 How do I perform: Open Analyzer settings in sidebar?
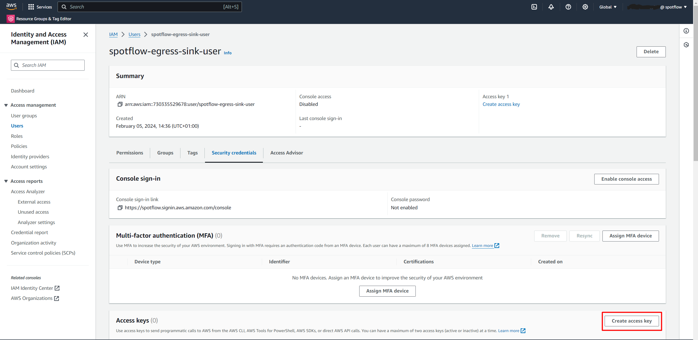36,222
